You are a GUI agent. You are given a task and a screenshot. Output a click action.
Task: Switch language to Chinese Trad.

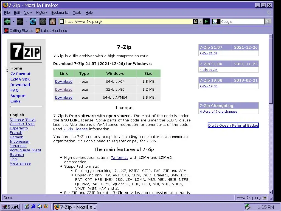point(22,124)
